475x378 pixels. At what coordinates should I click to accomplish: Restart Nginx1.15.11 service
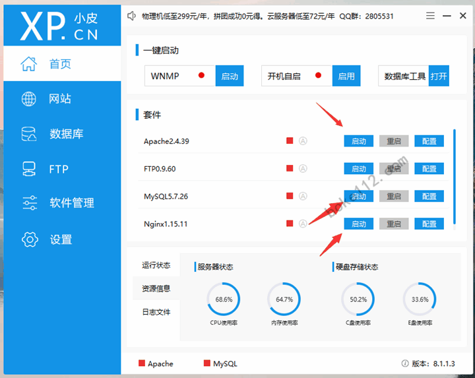[x=394, y=224]
